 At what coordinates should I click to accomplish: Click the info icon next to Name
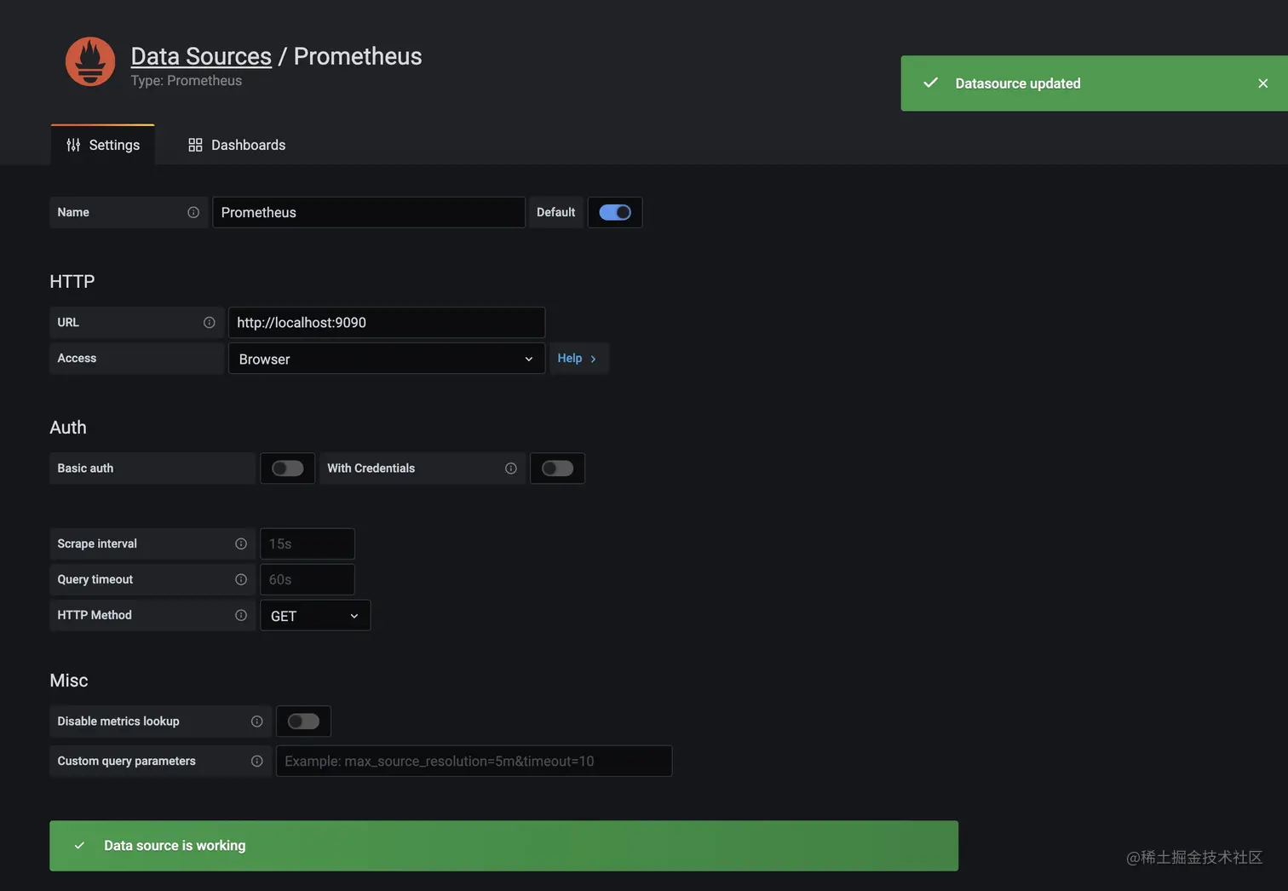tap(193, 212)
